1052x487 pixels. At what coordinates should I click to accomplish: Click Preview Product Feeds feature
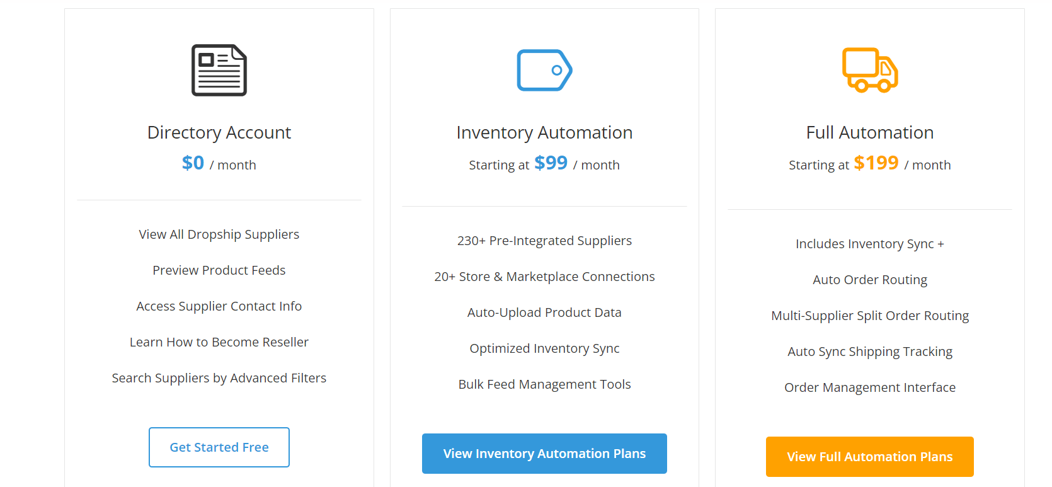coord(219,270)
